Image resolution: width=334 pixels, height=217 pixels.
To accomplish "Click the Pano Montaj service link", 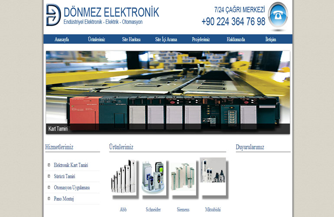I will [x=64, y=199].
